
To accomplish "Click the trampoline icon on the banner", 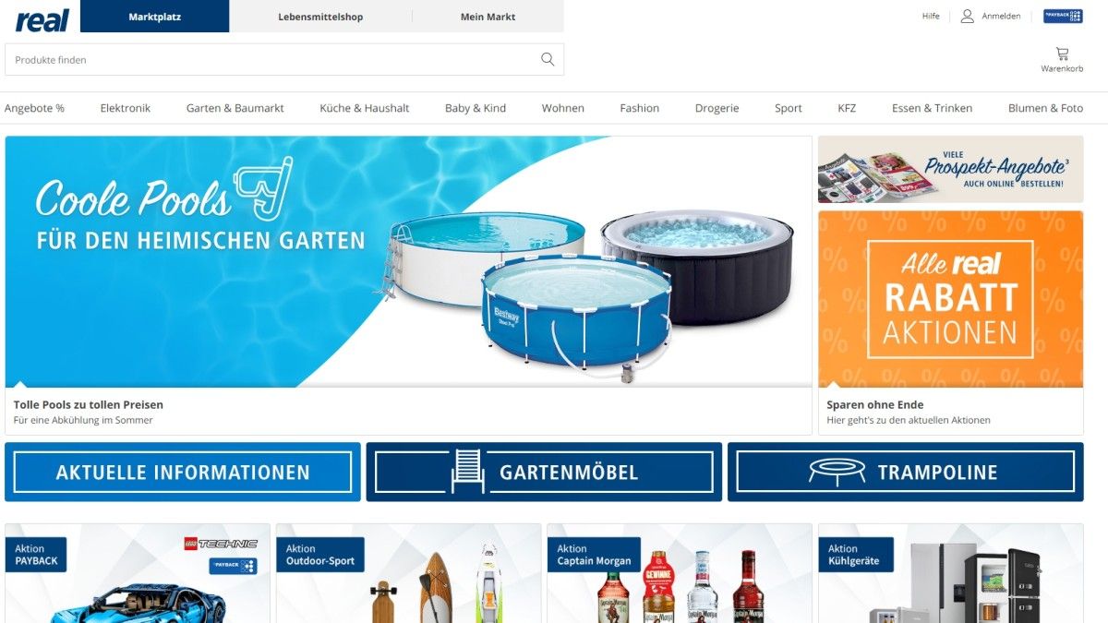I will tap(837, 472).
